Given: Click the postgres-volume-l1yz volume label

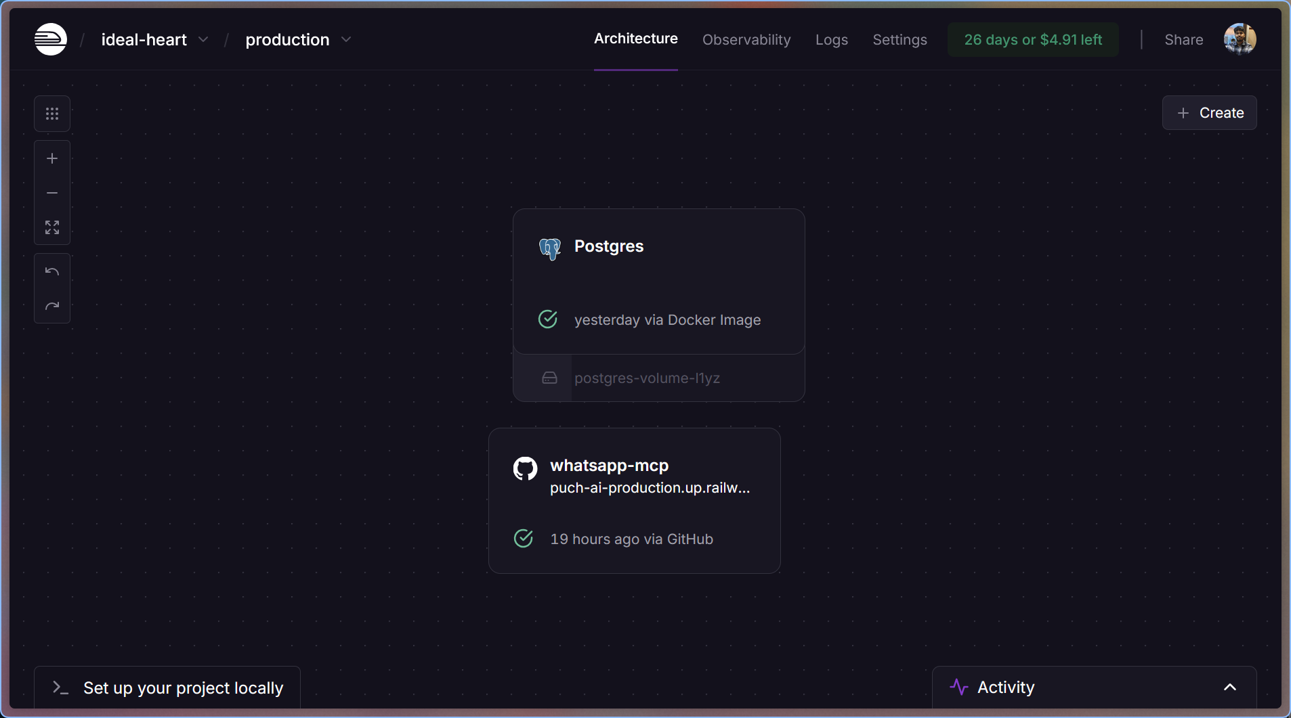Looking at the screenshot, I should 647,378.
